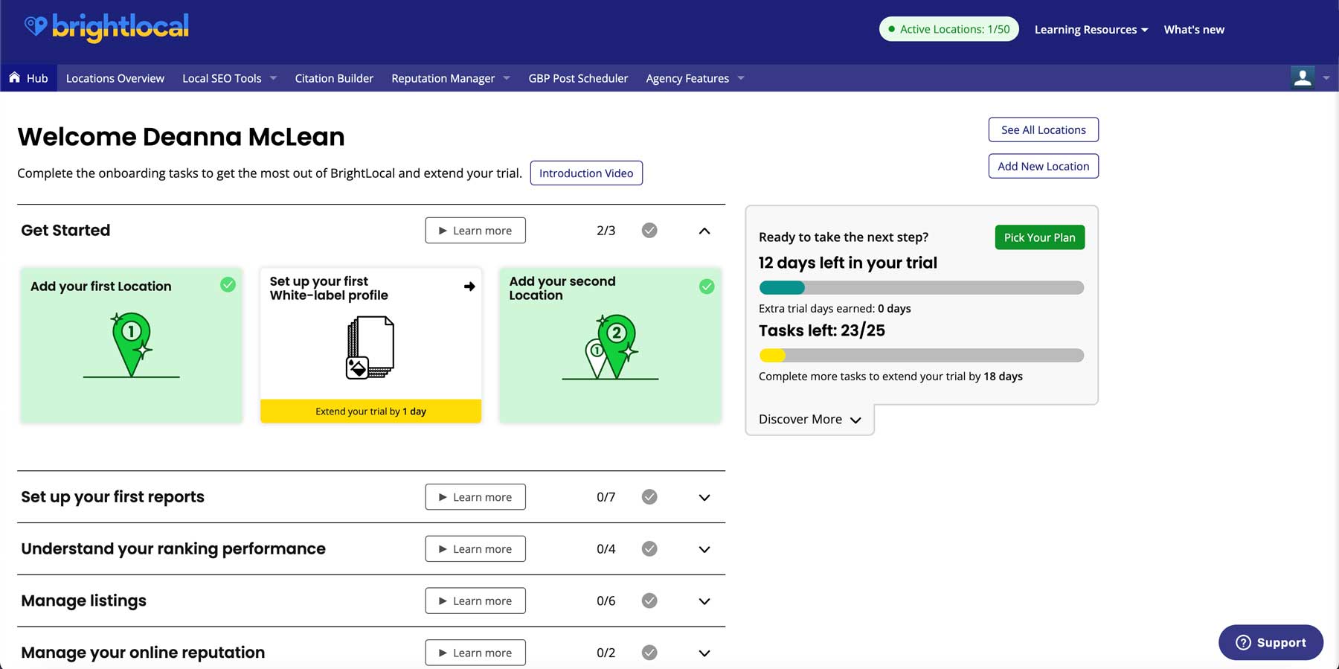
Task: Click the BrightLocal logo
Action: tap(106, 28)
